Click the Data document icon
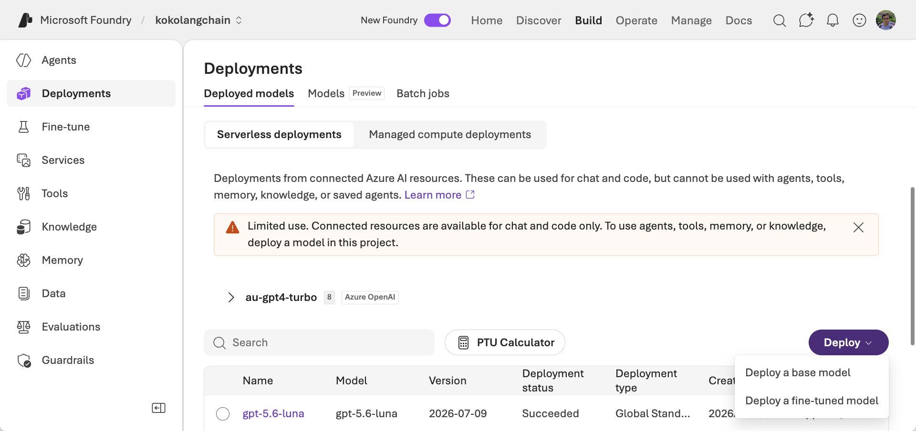Image resolution: width=916 pixels, height=431 pixels. [23, 293]
